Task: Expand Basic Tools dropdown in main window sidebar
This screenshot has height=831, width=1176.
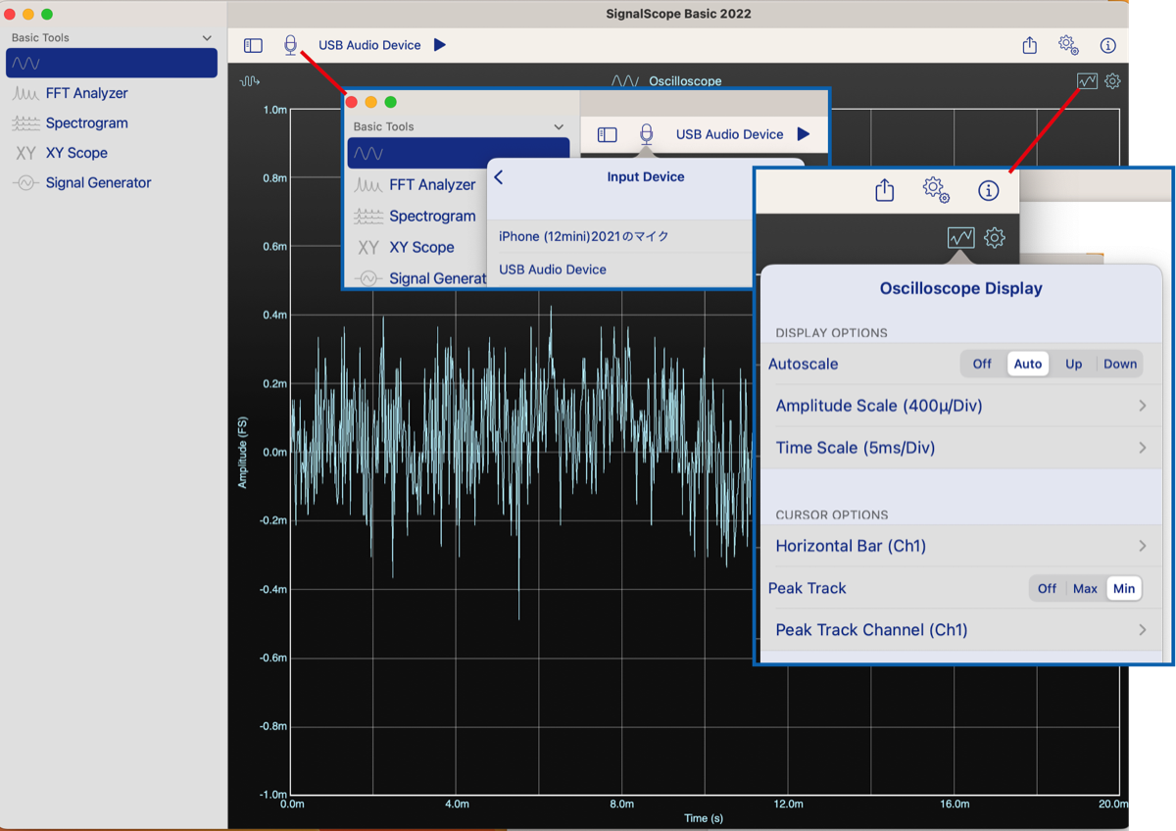Action: 207,38
